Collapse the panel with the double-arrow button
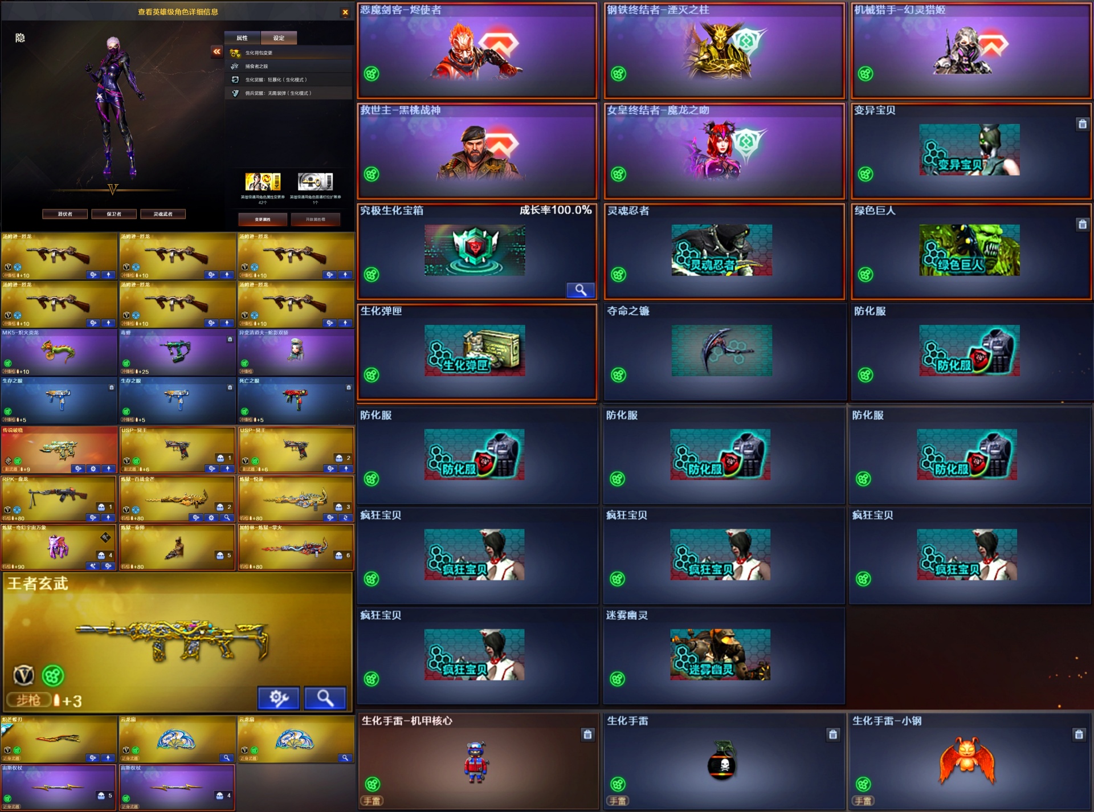Viewport: 1094px width, 812px height. pos(217,52)
